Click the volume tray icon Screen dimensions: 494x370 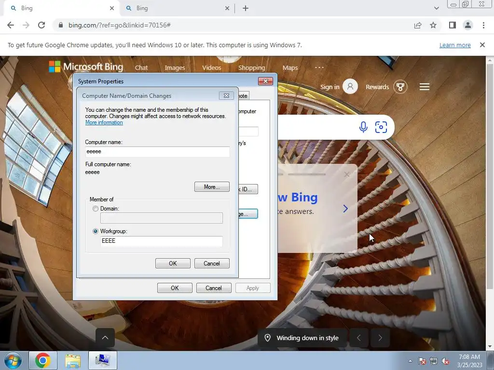point(445,361)
